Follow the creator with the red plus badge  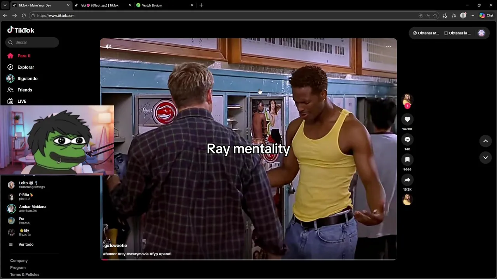[407, 106]
